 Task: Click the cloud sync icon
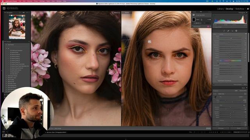point(248,9)
